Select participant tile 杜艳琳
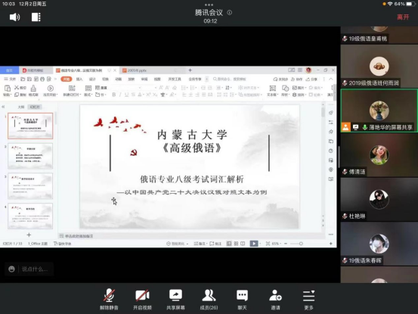The image size is (418, 314). pos(379,199)
